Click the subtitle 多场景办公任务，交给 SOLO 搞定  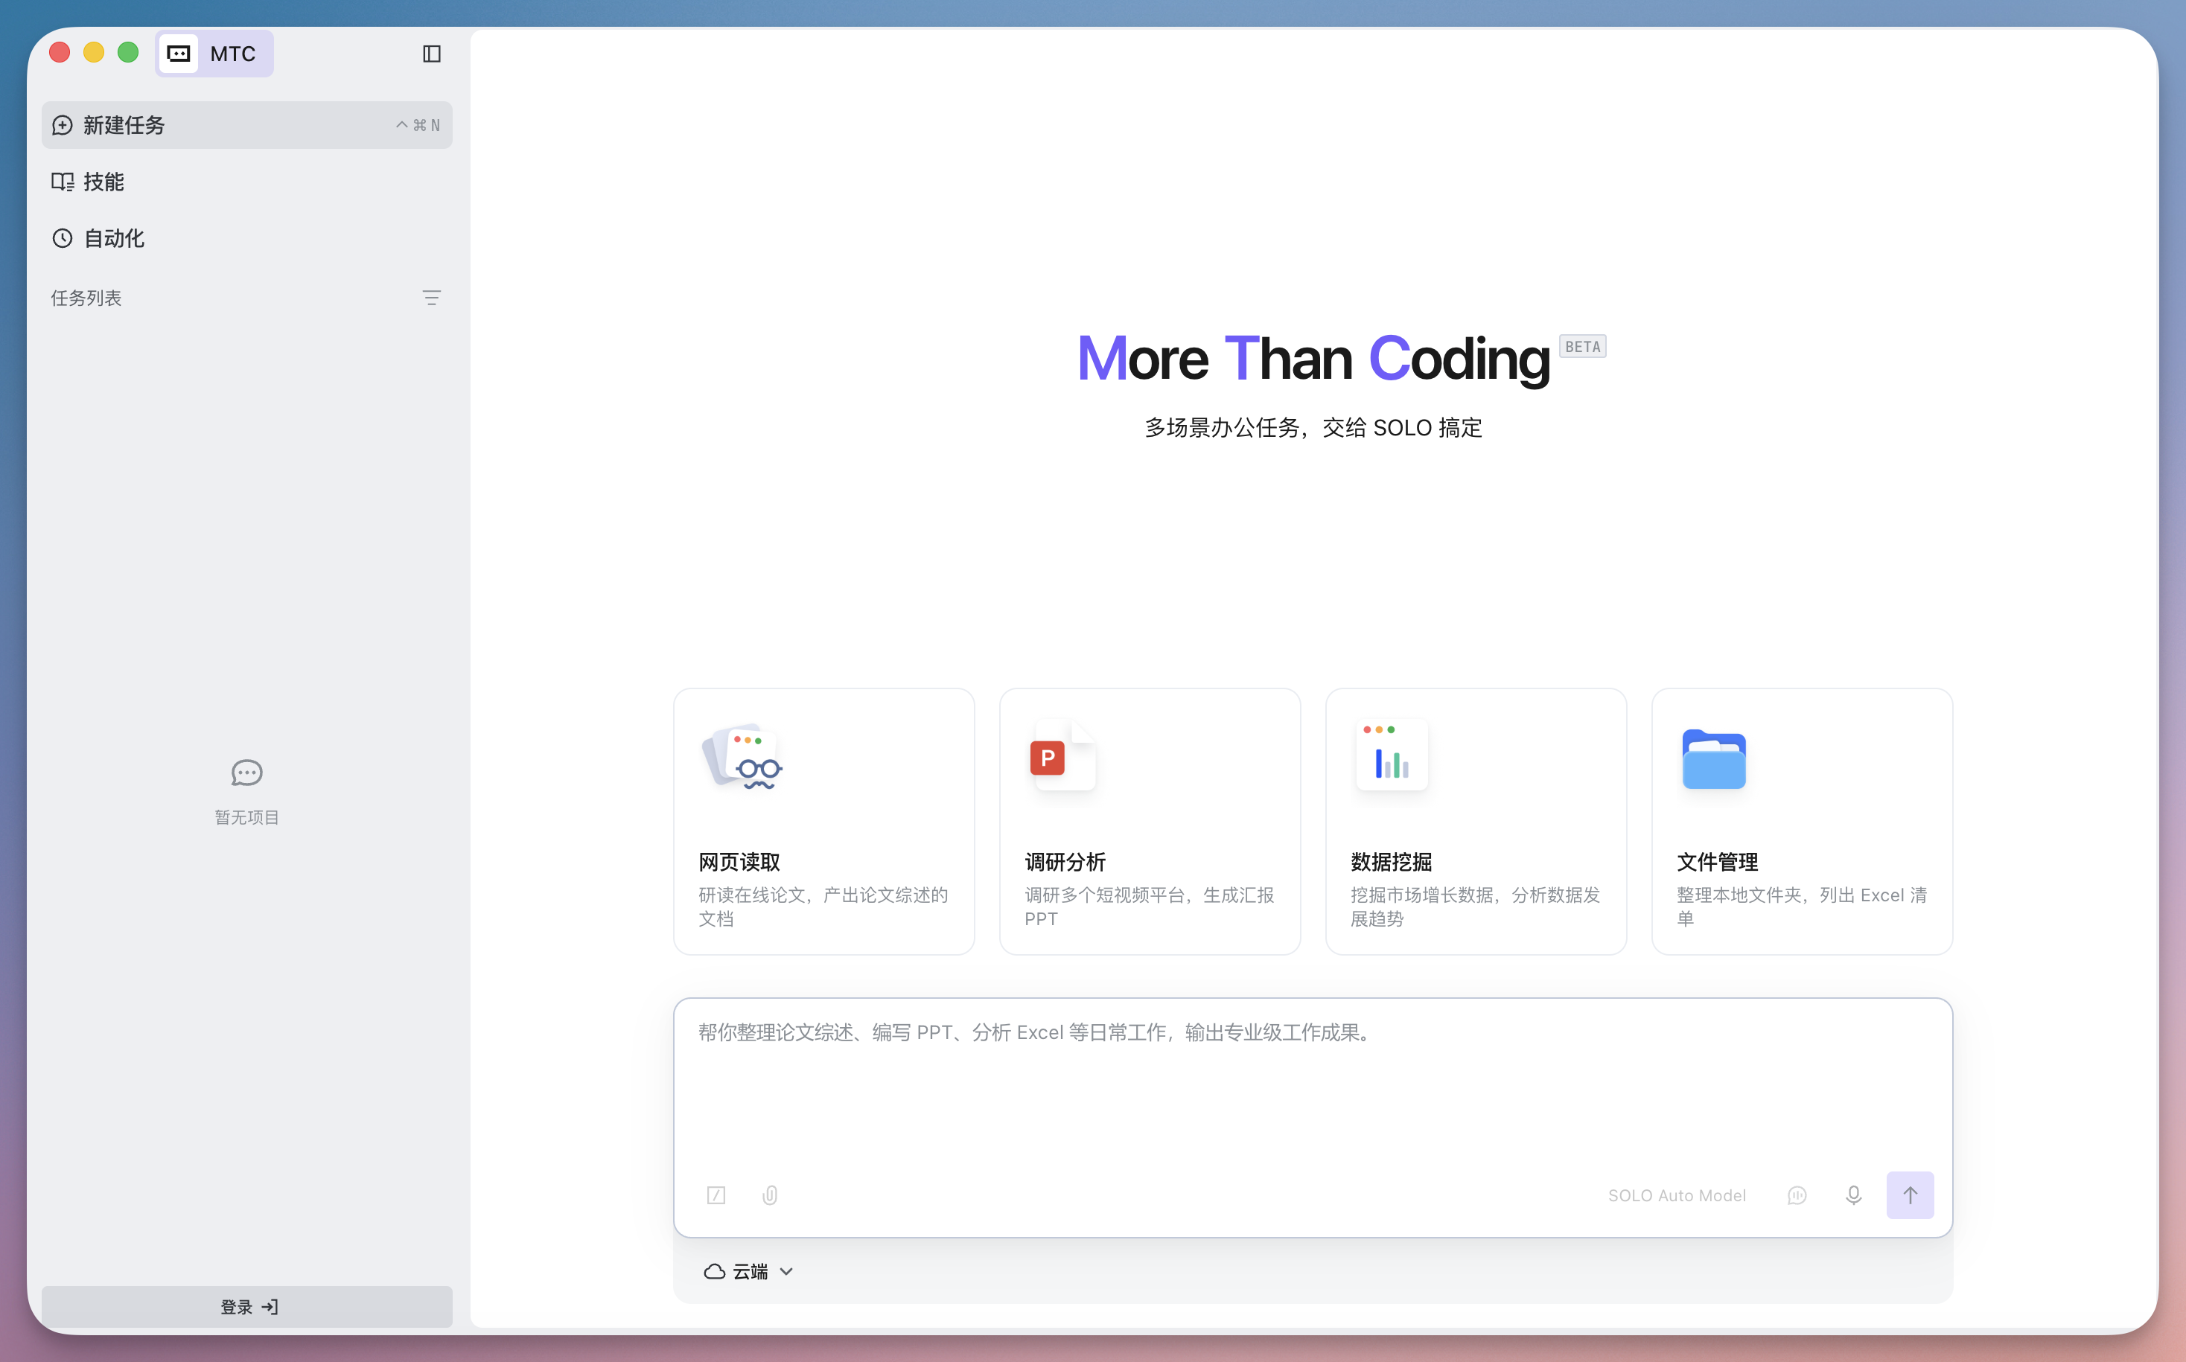coord(1313,428)
